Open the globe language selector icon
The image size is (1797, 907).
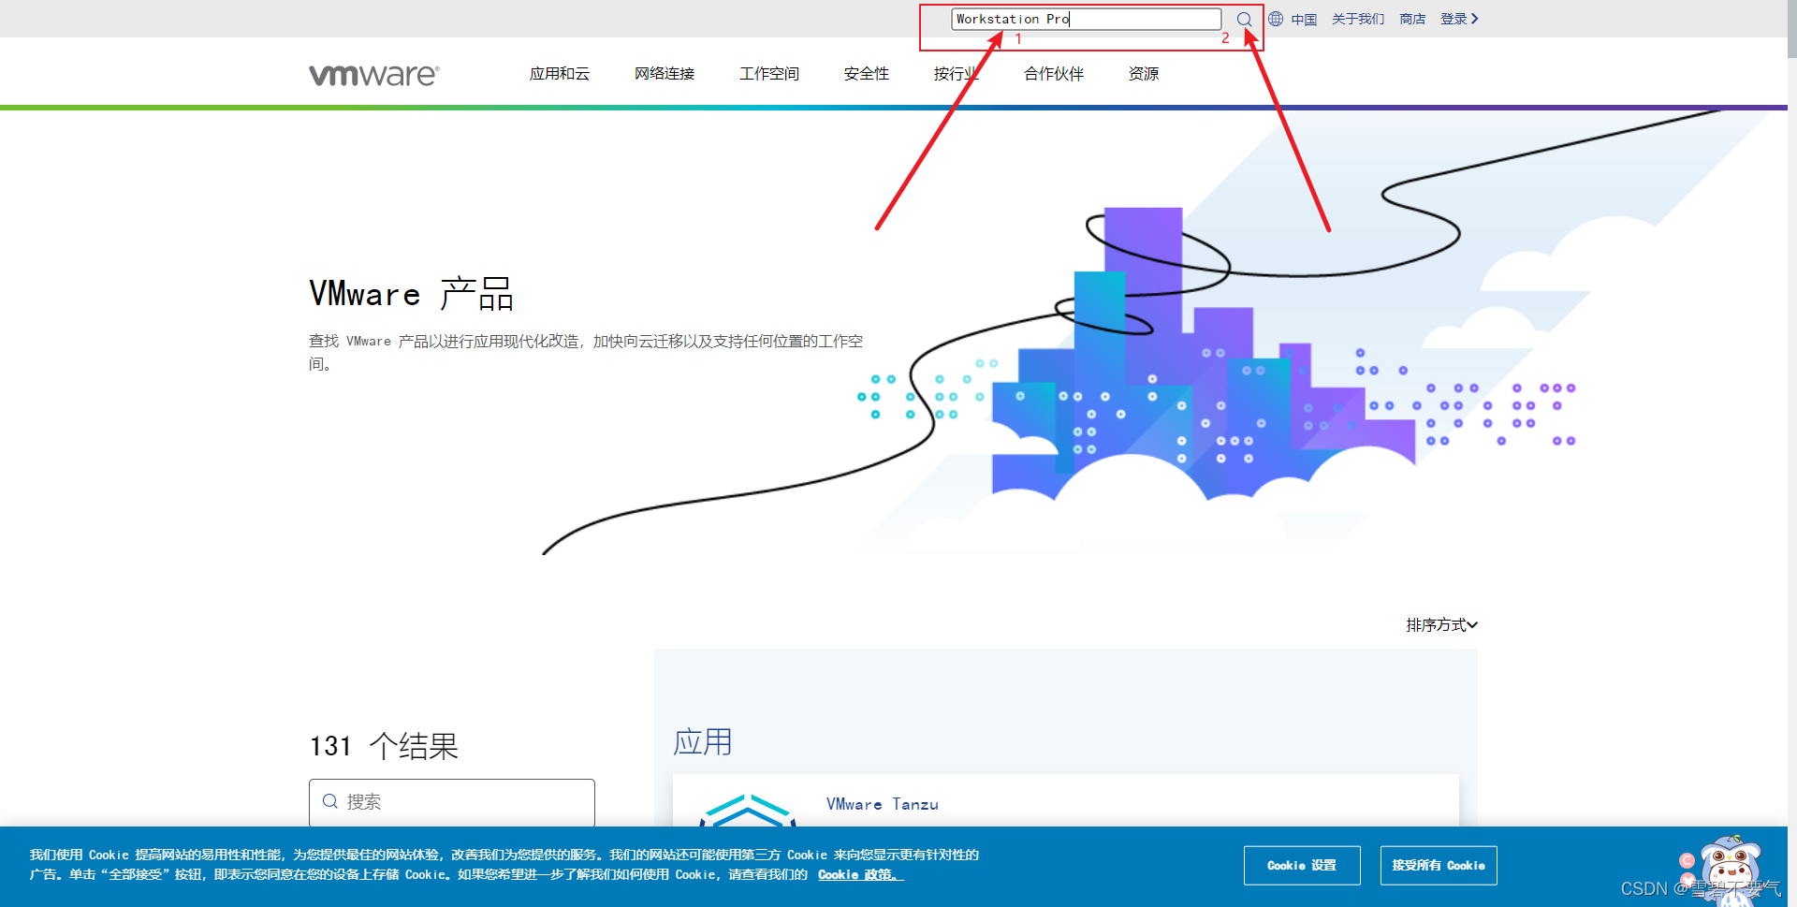pyautogui.click(x=1274, y=19)
